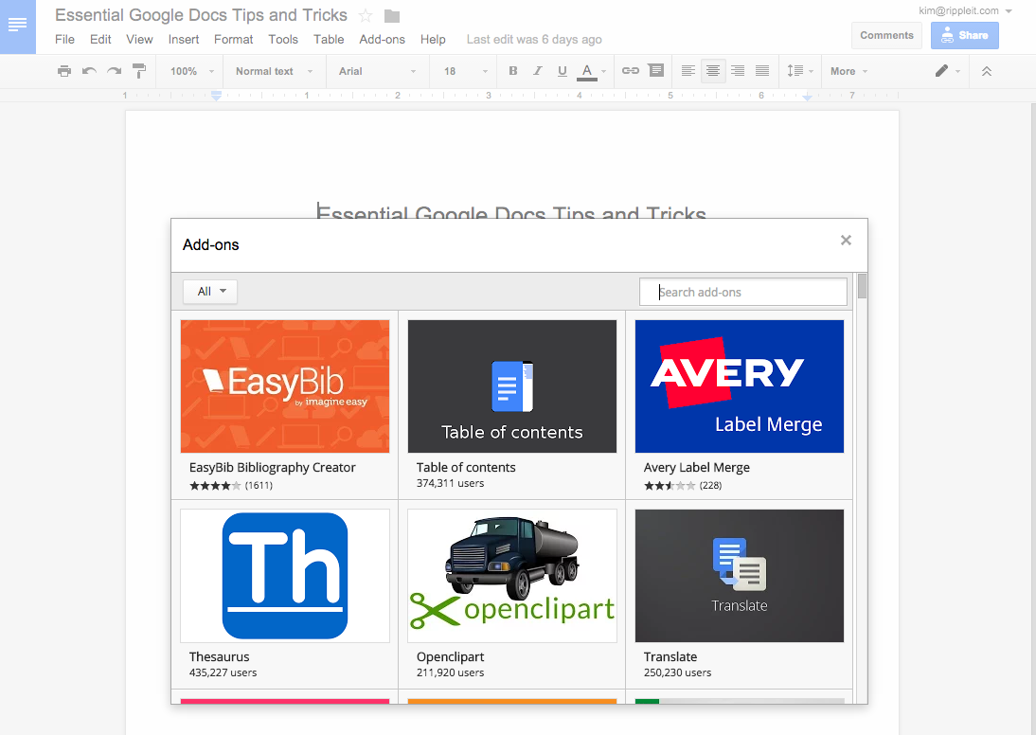The image size is (1036, 735).
Task: Click the right indent marker on ruler
Action: click(x=807, y=98)
